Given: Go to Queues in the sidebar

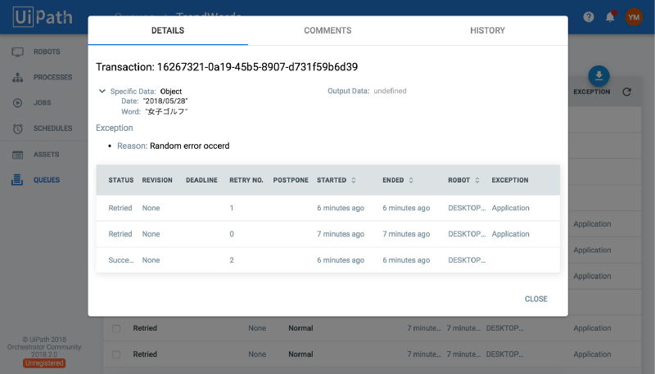Looking at the screenshot, I should 47,180.
